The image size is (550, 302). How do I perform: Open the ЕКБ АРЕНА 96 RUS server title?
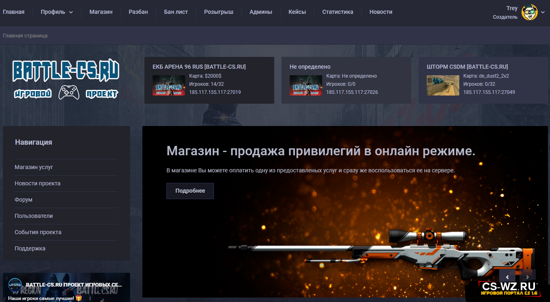click(x=199, y=67)
